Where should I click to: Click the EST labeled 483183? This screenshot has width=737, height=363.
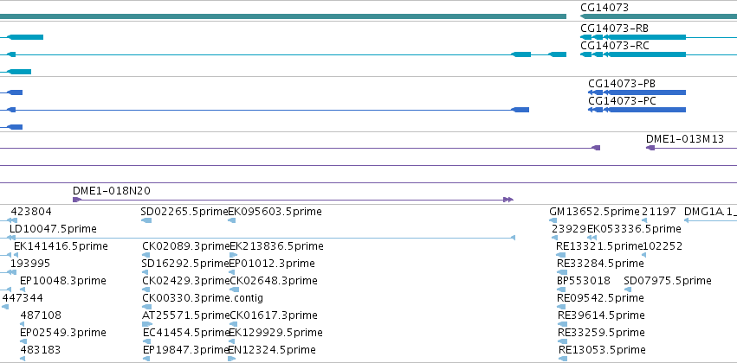(41, 350)
